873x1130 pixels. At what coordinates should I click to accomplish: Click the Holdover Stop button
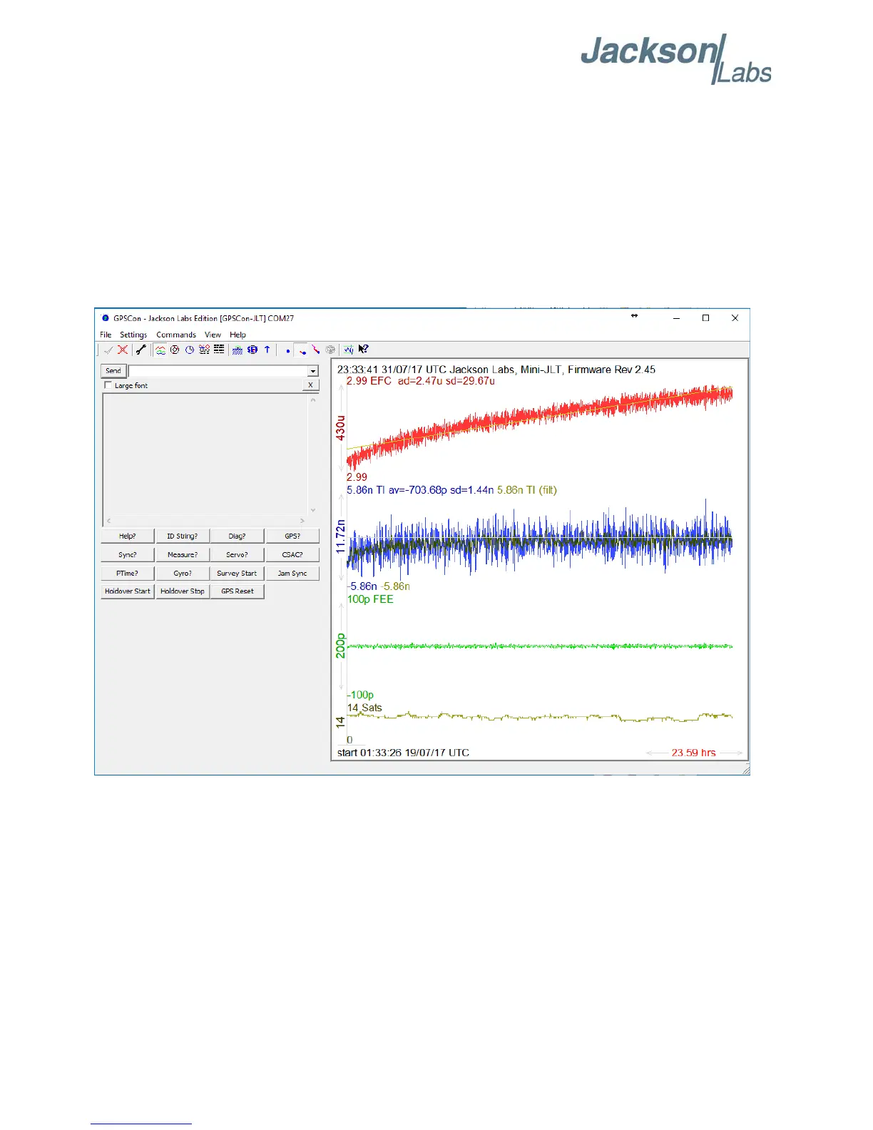click(183, 591)
